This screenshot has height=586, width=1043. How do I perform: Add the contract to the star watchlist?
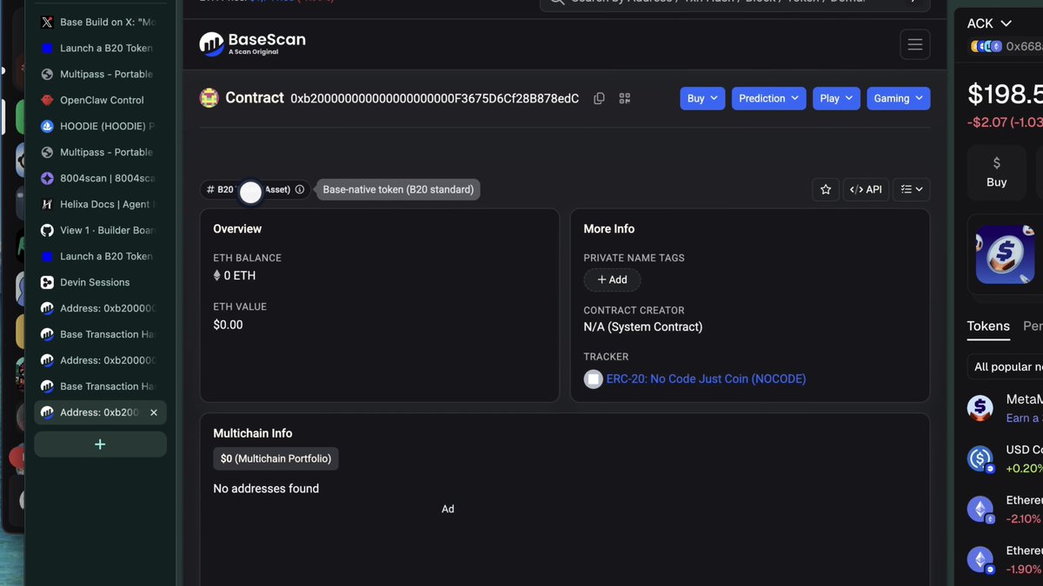coord(826,189)
